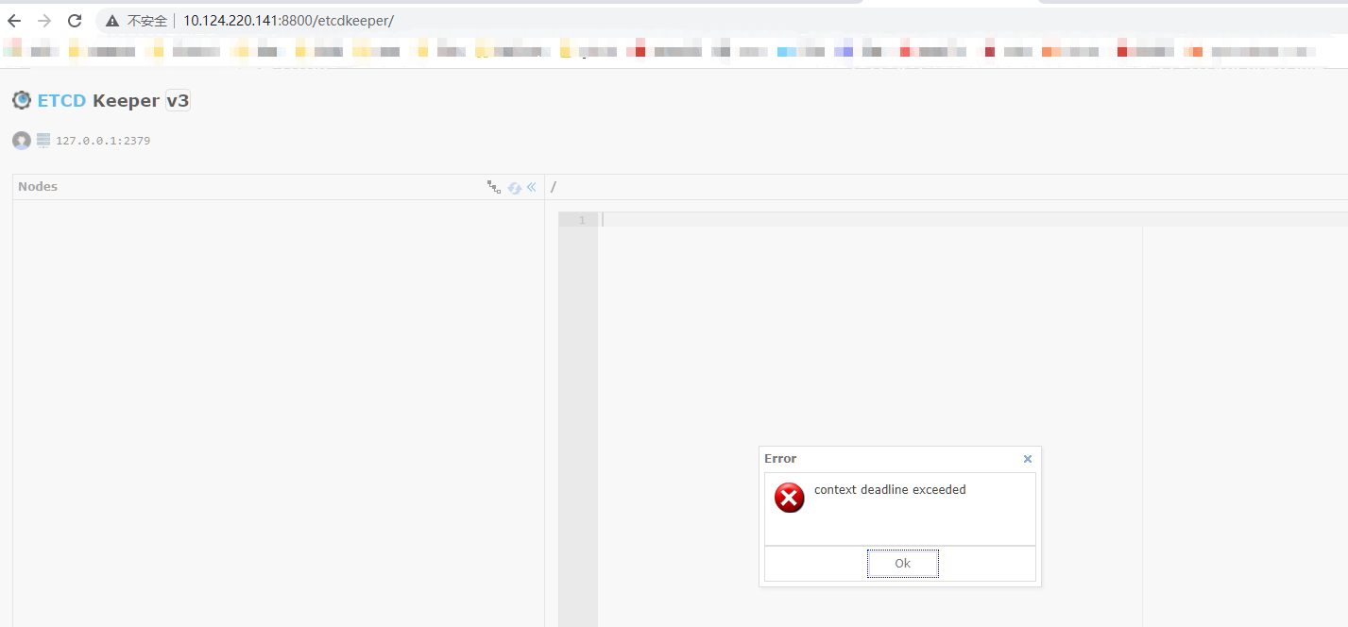Open the user avatar icon
The width and height of the screenshot is (1348, 627).
click(x=21, y=140)
